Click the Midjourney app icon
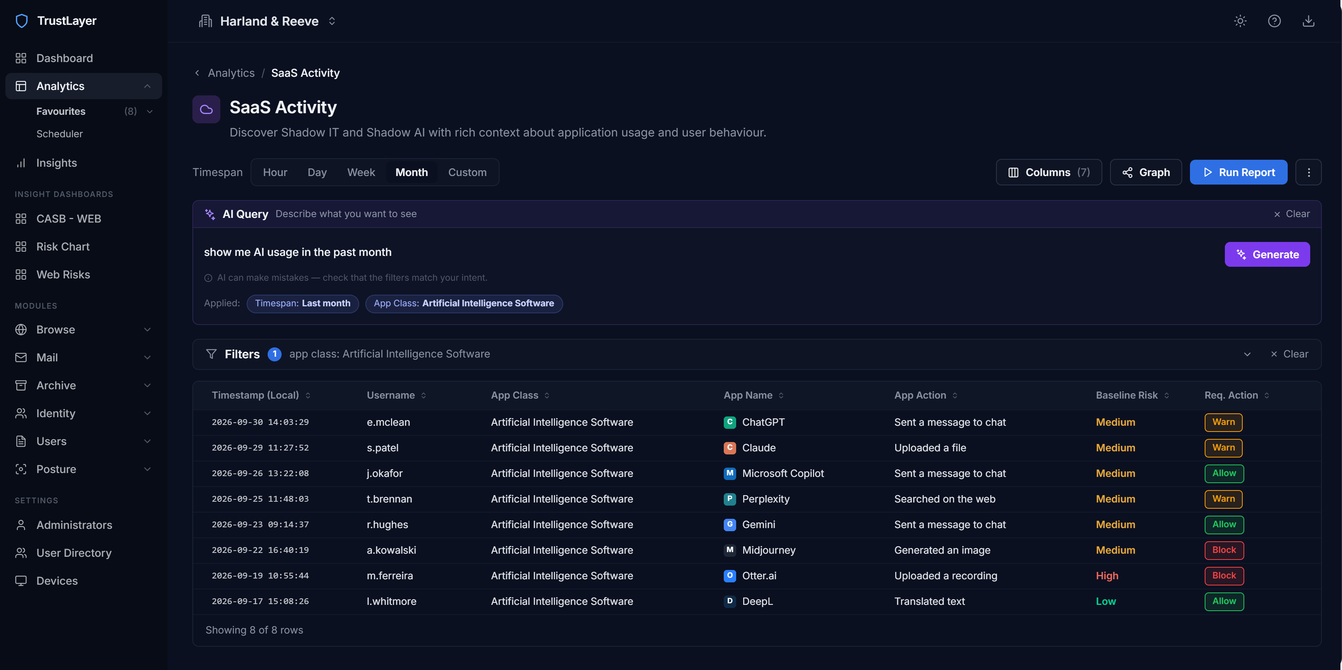1342x670 pixels. click(x=729, y=550)
